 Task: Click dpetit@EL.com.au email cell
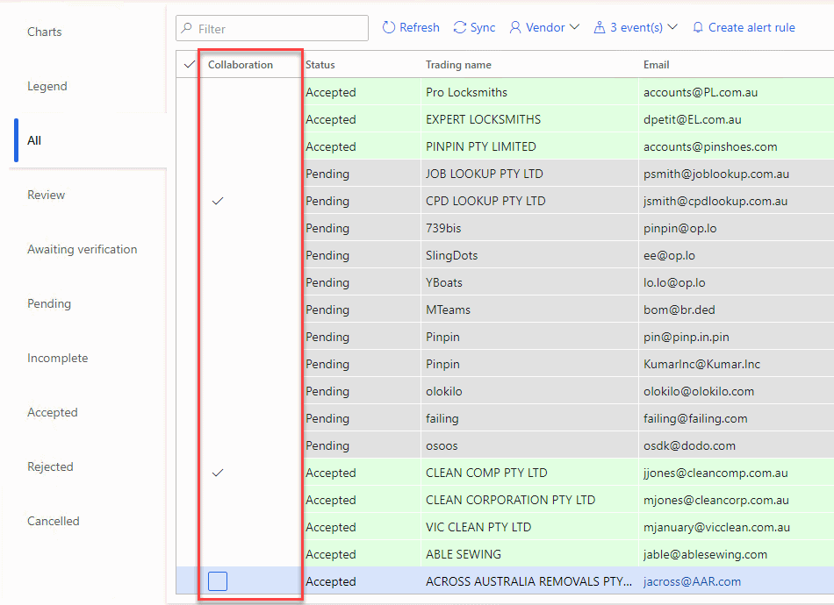tap(737, 119)
